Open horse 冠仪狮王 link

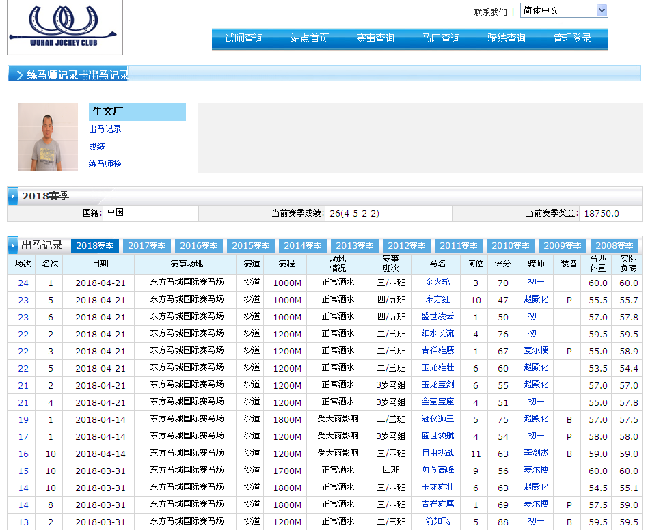(437, 419)
